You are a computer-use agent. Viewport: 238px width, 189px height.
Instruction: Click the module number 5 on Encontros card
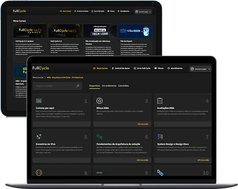click(86, 137)
